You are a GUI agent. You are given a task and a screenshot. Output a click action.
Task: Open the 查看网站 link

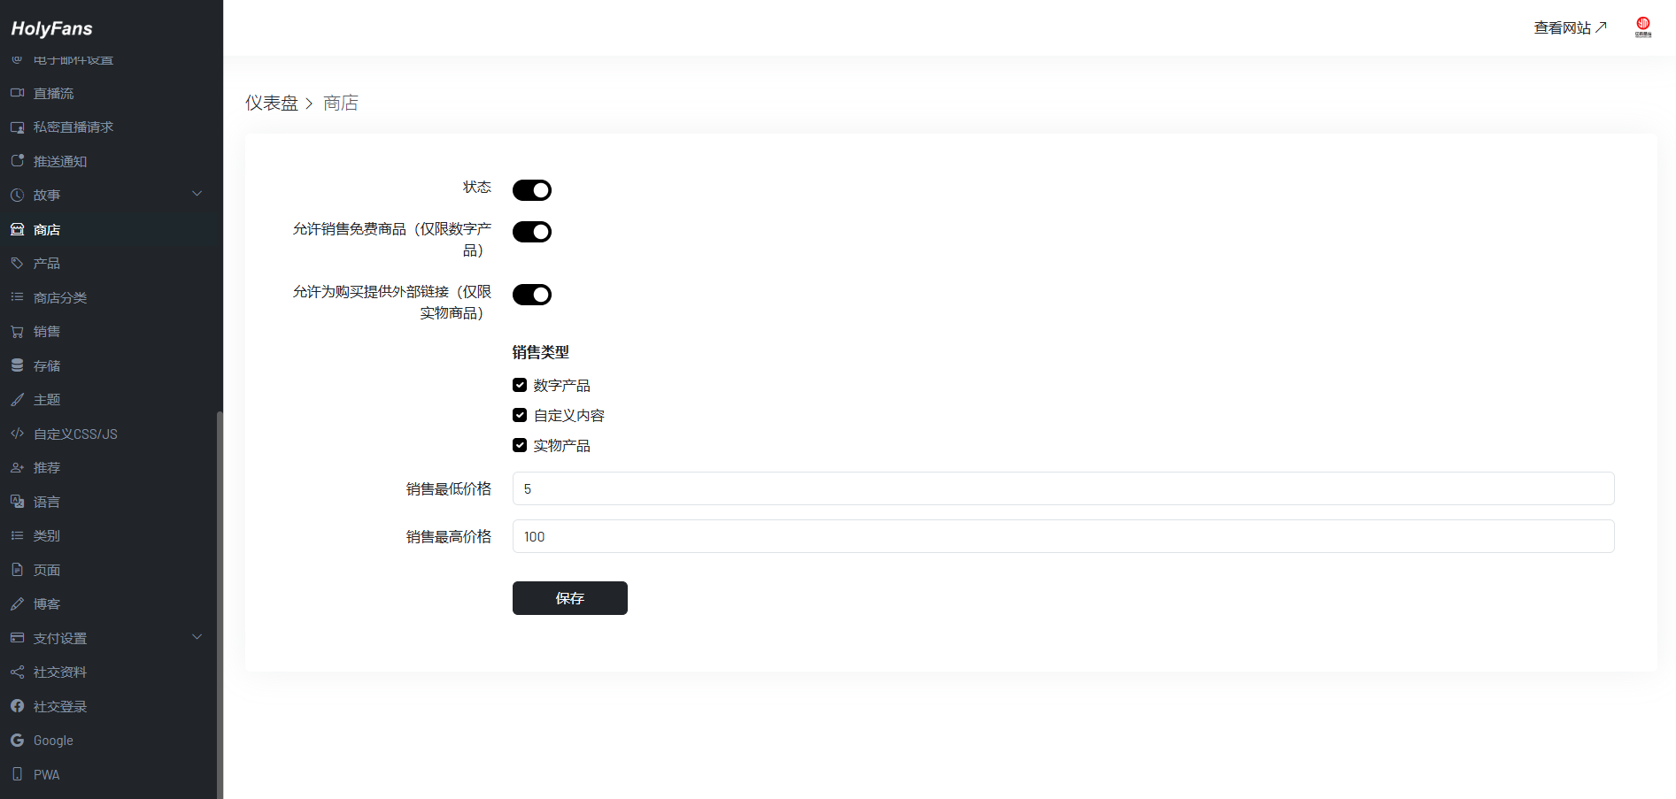click(x=1569, y=28)
